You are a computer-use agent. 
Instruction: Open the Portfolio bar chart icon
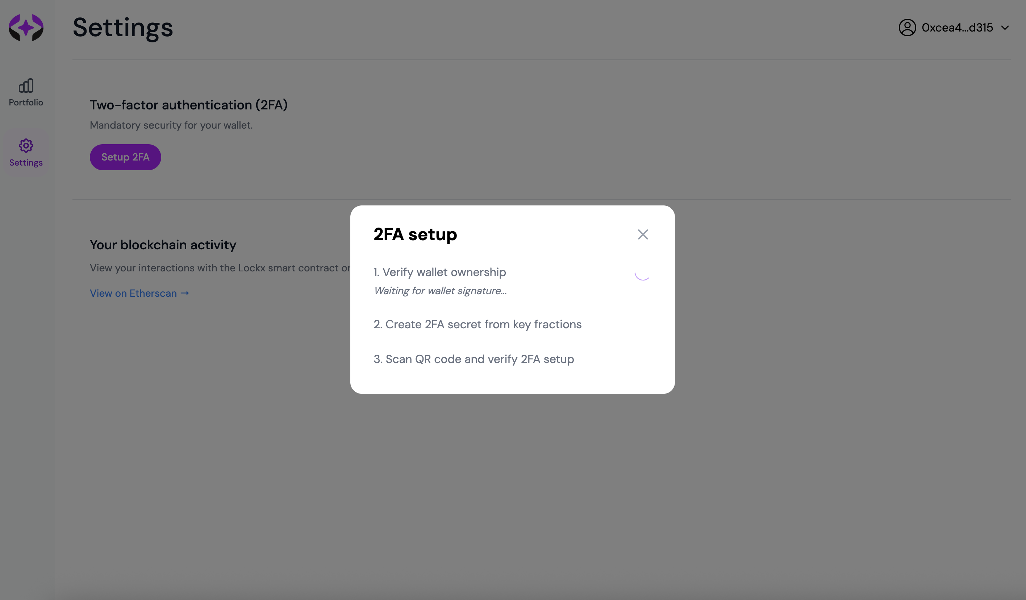click(x=26, y=86)
